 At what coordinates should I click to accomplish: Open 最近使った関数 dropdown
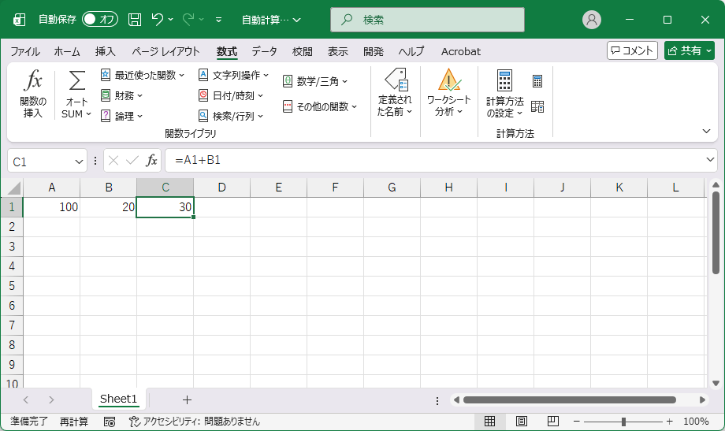click(x=143, y=75)
